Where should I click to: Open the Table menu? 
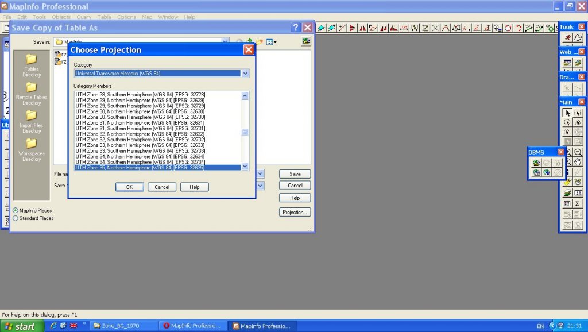click(x=105, y=17)
